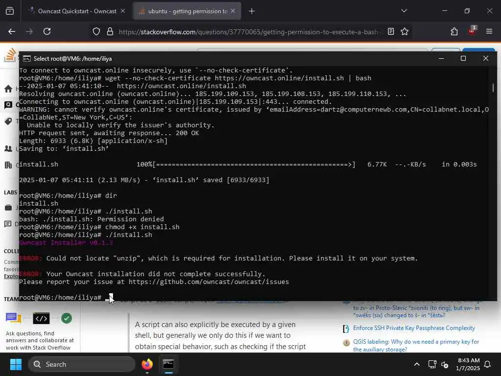The height and width of the screenshot is (376, 501).
Task: Click the Stack Overflow URL address field
Action: point(249,32)
